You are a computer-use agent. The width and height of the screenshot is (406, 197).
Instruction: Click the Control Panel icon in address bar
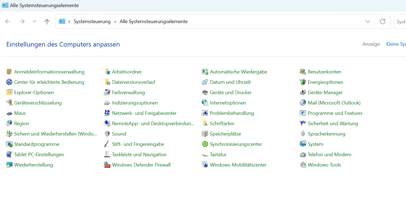click(x=62, y=21)
